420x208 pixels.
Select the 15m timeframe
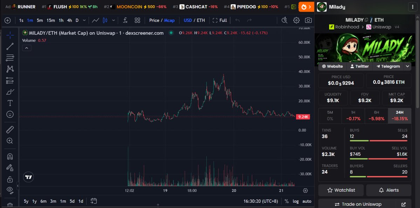coord(51,20)
